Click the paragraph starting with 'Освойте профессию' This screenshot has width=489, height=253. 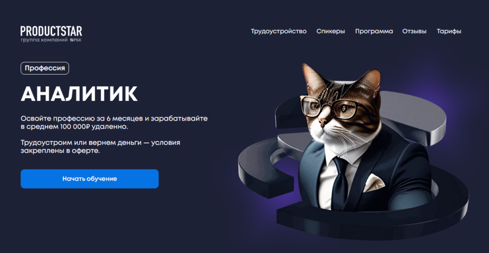114,122
